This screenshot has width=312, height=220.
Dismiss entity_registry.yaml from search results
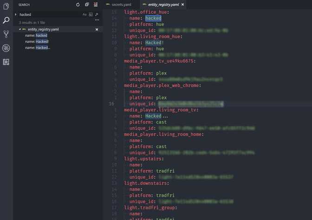tap(97, 29)
